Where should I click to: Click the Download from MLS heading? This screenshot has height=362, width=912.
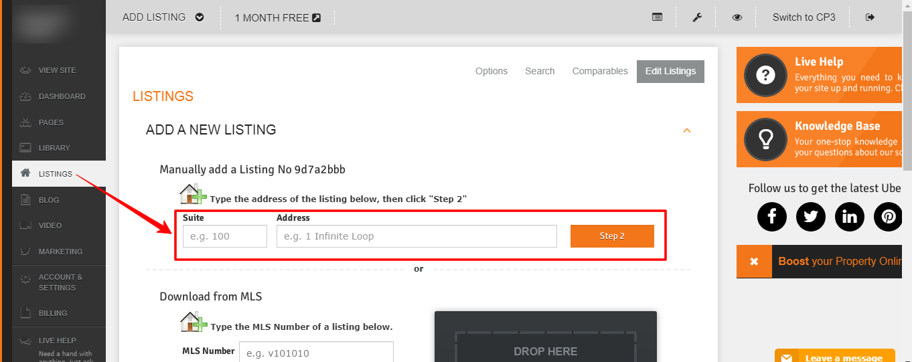click(x=211, y=296)
